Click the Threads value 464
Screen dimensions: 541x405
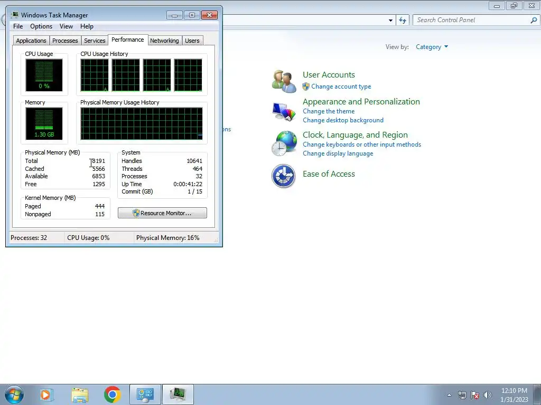point(198,169)
